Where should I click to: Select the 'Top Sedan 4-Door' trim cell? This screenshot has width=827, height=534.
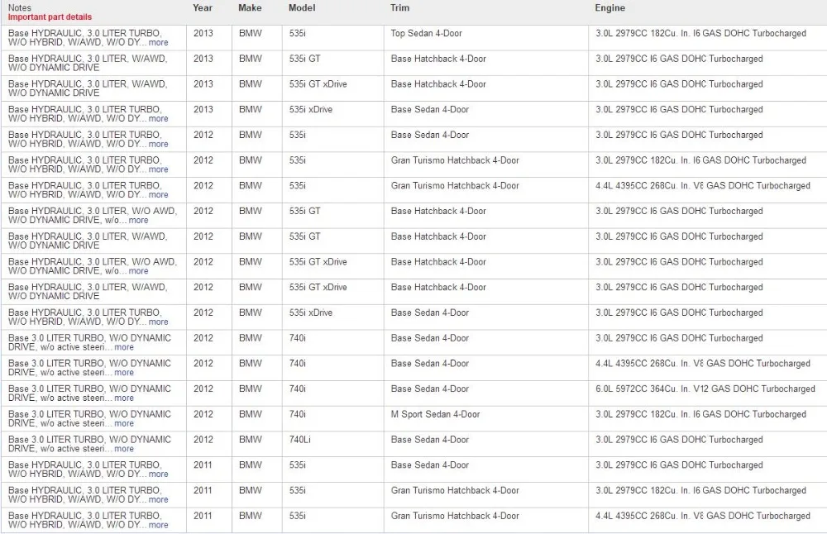[x=486, y=38]
